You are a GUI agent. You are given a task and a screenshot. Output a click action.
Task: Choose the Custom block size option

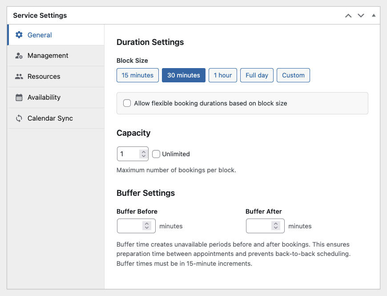[x=293, y=75]
